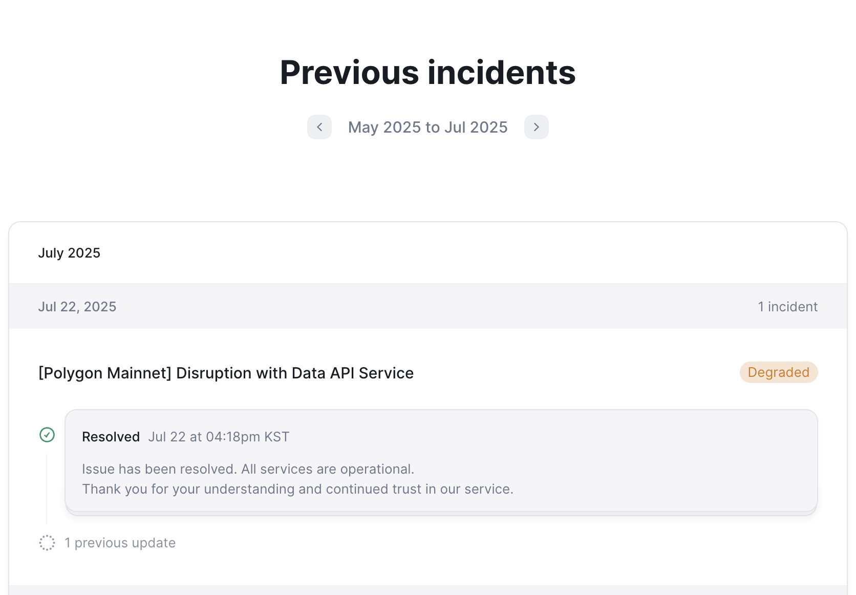
Task: Select the May 2025 to Jul 2025 label
Action: pyautogui.click(x=427, y=127)
